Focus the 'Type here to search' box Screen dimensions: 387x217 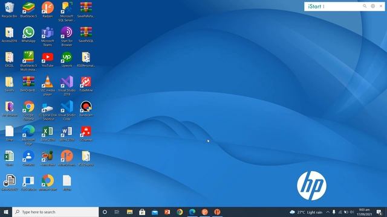[55, 212]
